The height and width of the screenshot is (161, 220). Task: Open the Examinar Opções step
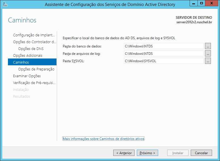point(27,76)
